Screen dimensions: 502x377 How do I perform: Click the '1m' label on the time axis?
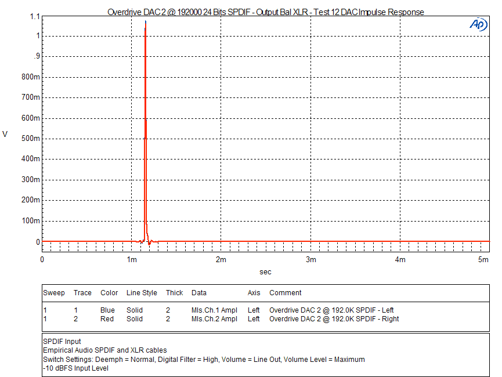pos(132,259)
